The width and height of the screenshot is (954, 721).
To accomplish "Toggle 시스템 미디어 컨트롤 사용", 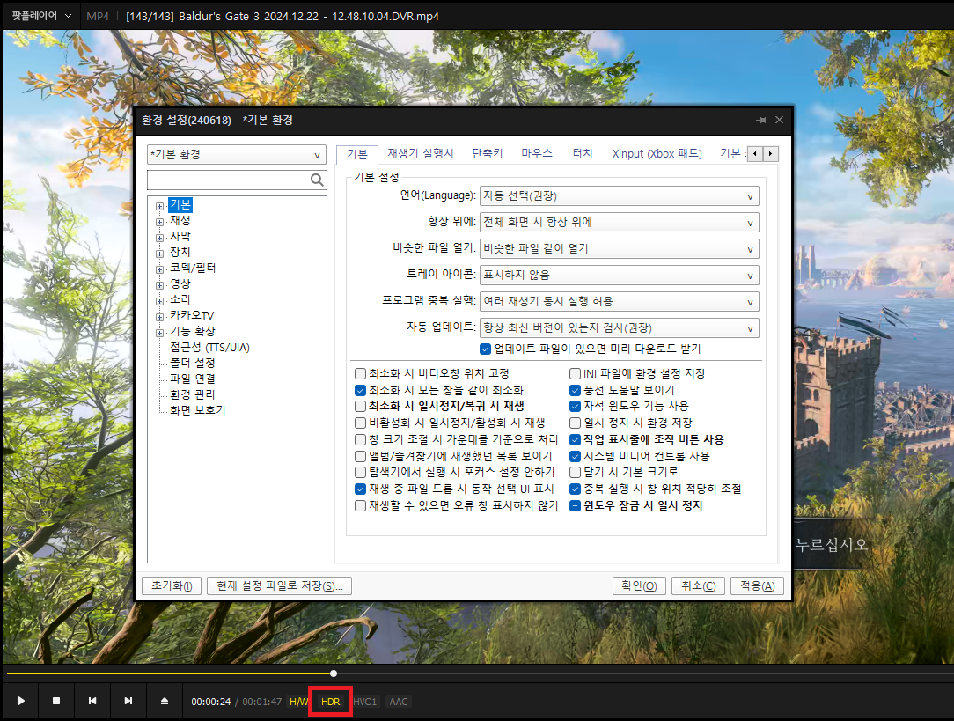I will point(575,456).
